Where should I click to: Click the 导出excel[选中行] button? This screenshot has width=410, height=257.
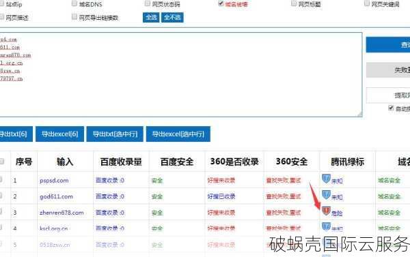(178, 134)
